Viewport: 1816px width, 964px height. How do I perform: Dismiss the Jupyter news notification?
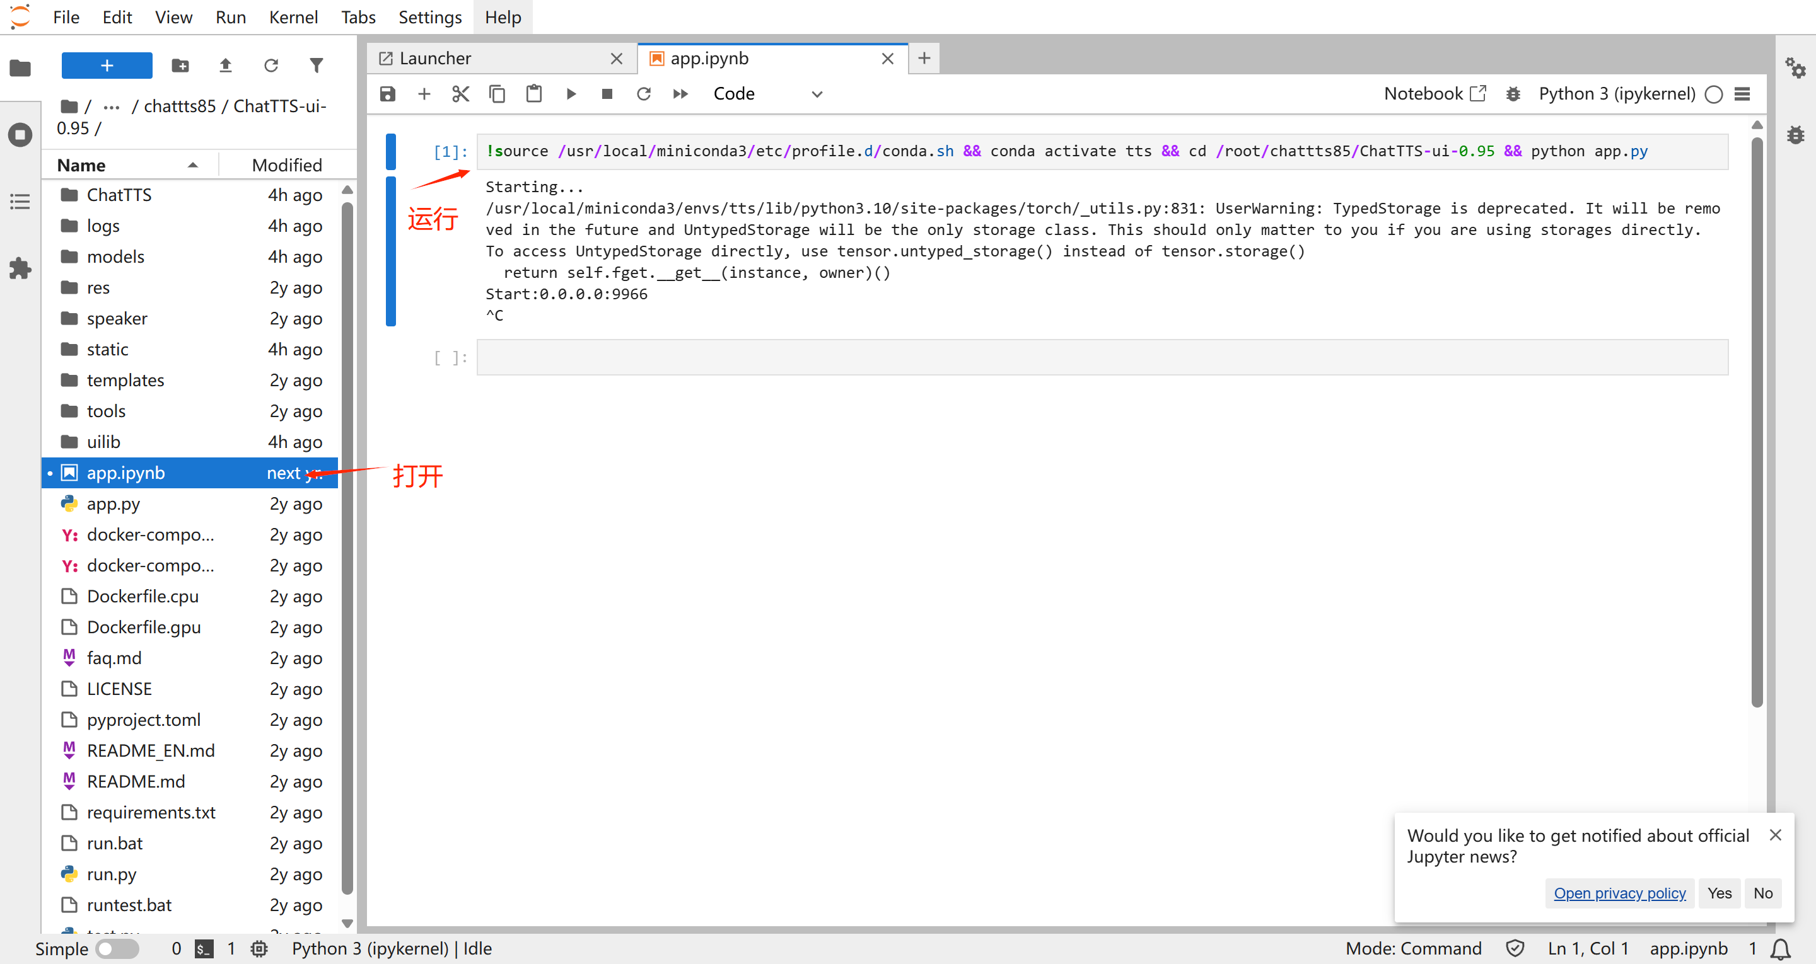pos(1776,835)
